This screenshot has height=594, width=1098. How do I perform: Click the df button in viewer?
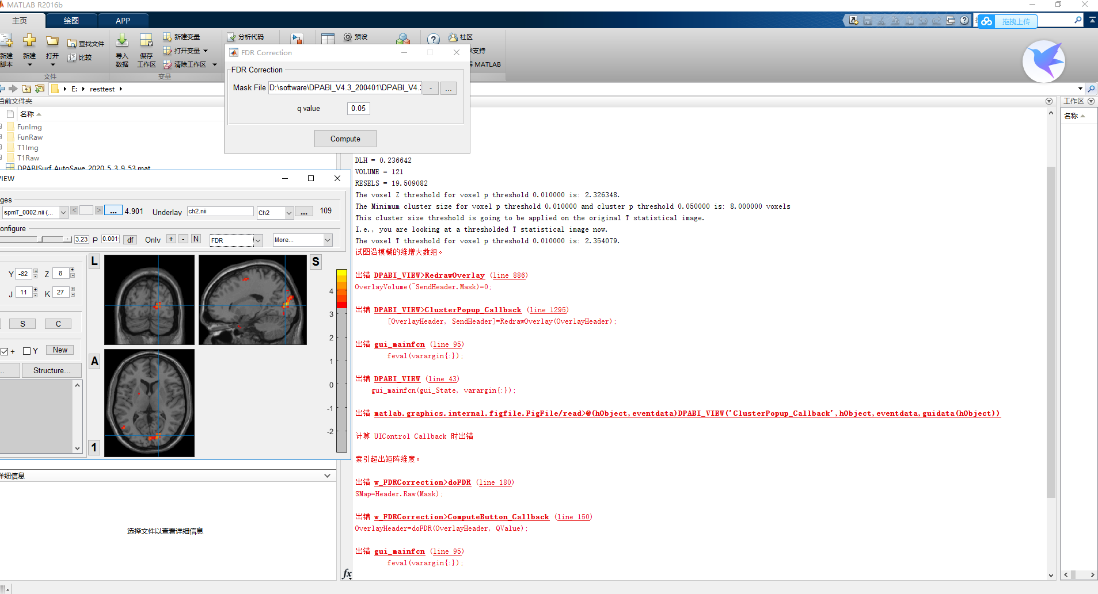[130, 240]
